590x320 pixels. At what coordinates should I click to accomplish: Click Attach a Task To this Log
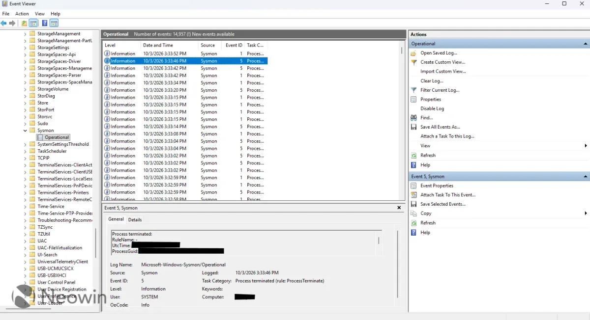tap(447, 136)
